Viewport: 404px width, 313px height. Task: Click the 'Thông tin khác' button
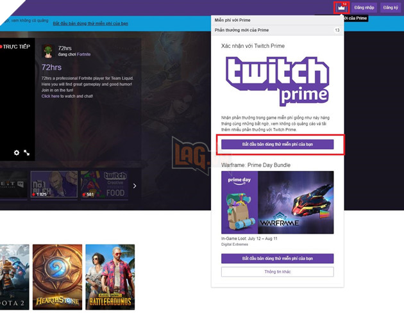[277, 272]
